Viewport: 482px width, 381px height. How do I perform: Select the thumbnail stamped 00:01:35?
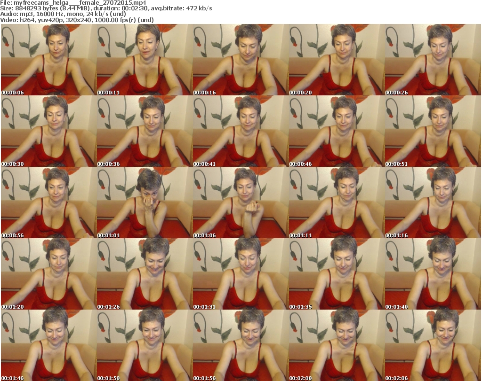coord(337,274)
